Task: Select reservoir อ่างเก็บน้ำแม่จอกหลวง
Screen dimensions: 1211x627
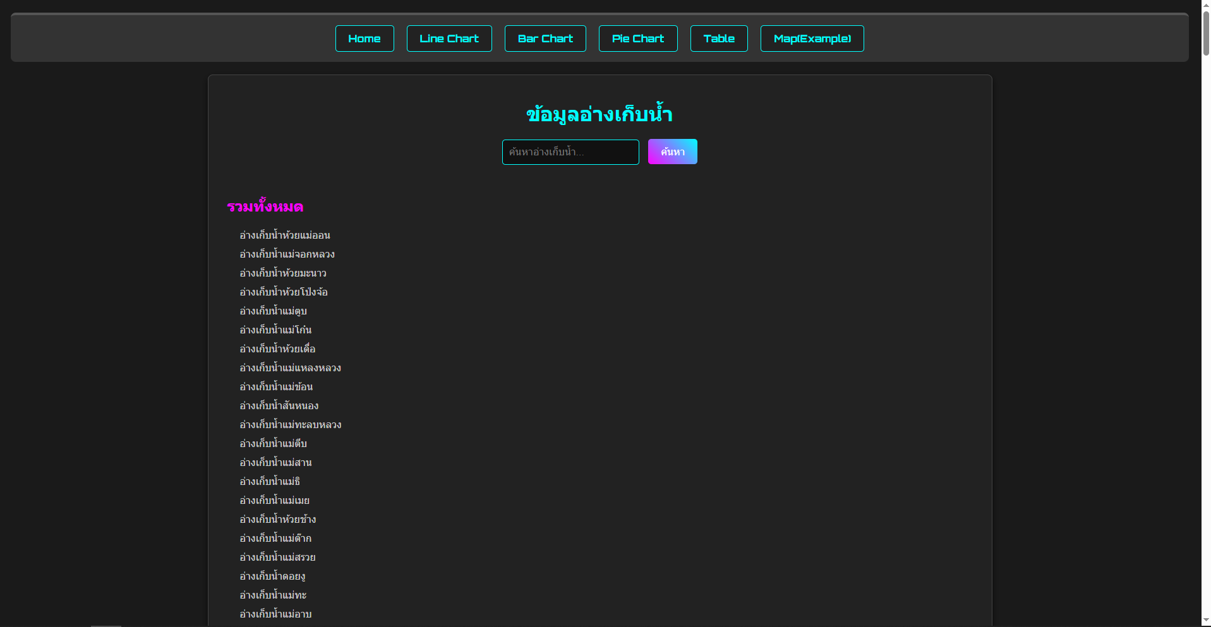Action: (287, 254)
